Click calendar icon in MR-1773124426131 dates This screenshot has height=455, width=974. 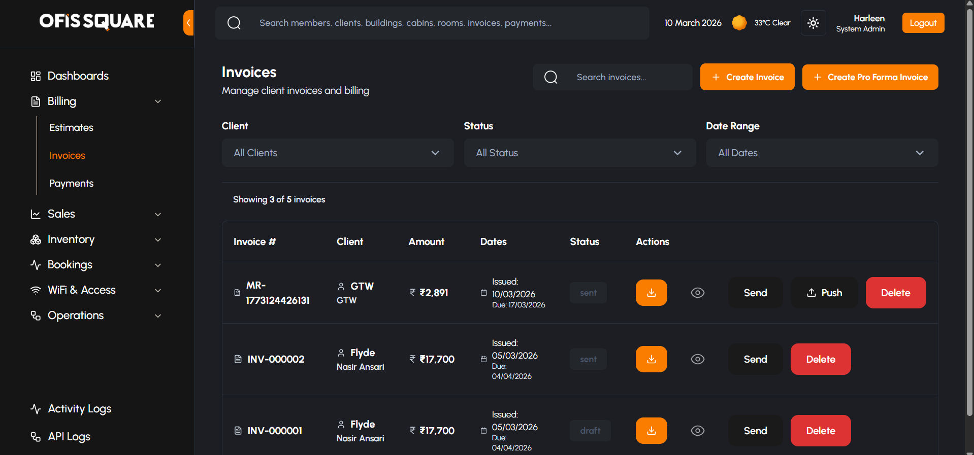pyautogui.click(x=483, y=293)
